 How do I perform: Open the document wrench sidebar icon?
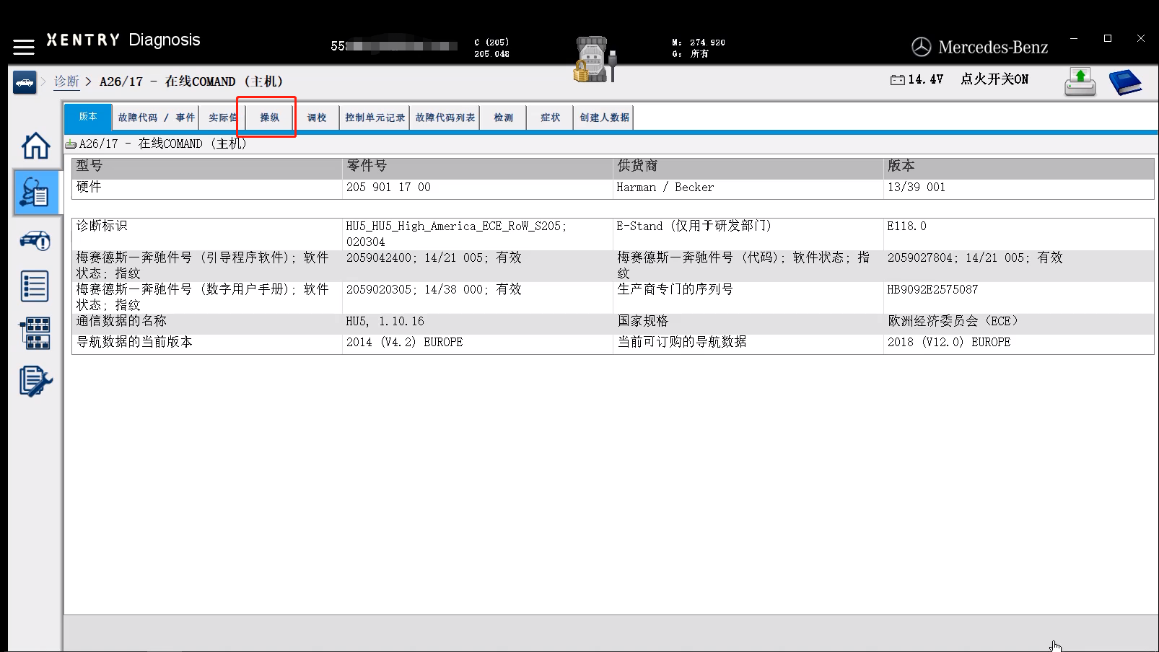(x=35, y=381)
